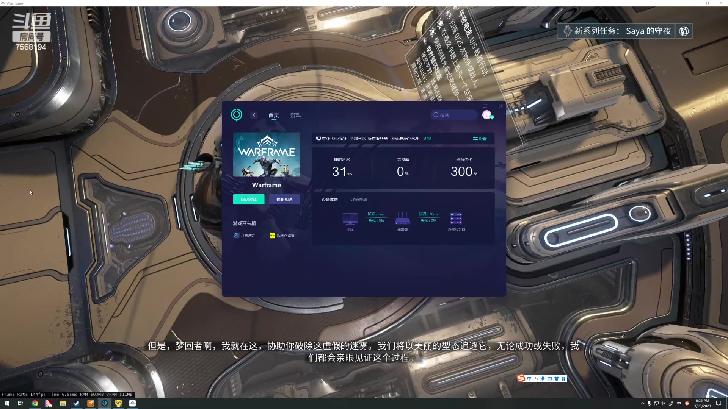
Task: Go back with the left chevron button
Action: coord(254,115)
